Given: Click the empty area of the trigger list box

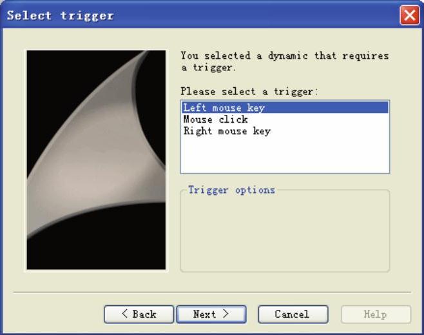Looking at the screenshot, I should tap(285, 154).
